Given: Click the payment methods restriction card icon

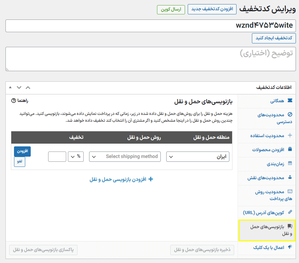Looking at the screenshot, I should pyautogui.click(x=290, y=191).
